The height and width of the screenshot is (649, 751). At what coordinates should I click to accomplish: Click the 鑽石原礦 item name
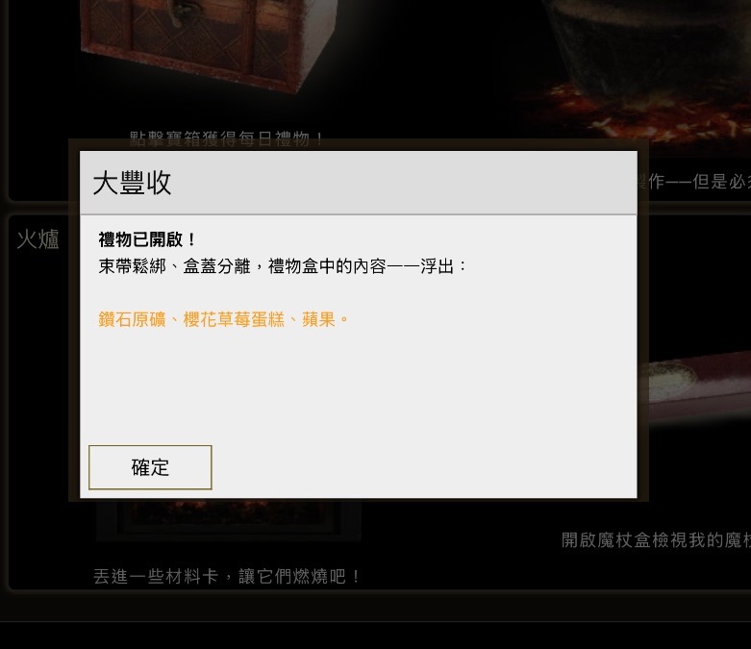tap(132, 319)
